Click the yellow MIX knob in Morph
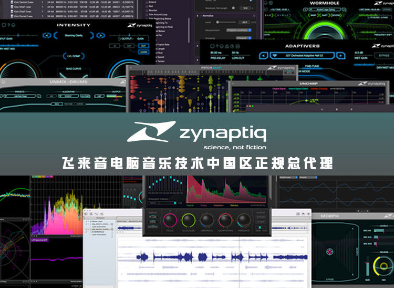This screenshot has height=288, width=394. pyautogui.click(x=383, y=266)
